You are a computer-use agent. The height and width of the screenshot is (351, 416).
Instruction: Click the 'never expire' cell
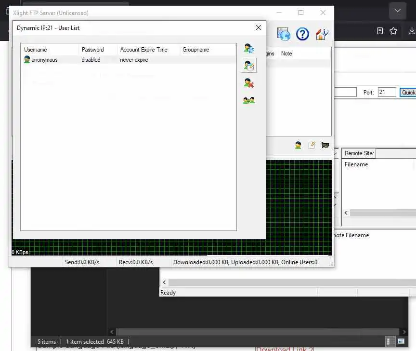[134, 60]
